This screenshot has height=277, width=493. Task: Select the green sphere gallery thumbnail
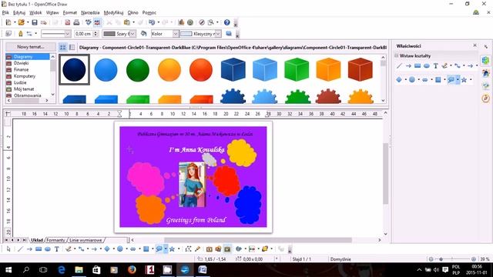138,70
